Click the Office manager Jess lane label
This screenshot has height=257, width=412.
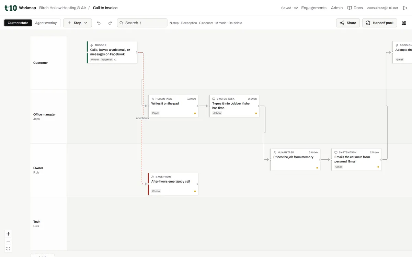(x=44, y=117)
